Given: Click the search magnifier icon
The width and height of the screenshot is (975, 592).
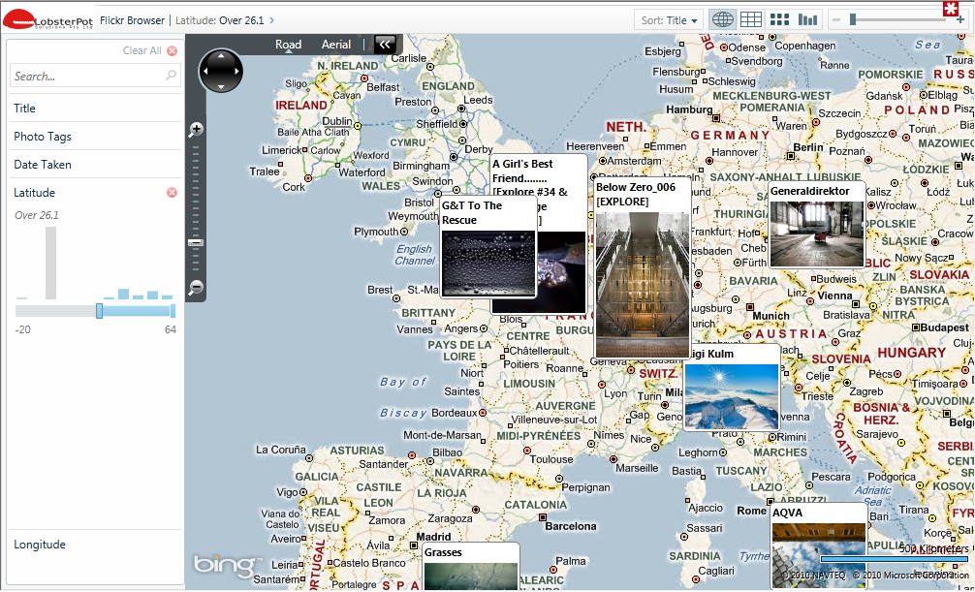Looking at the screenshot, I should click(171, 76).
